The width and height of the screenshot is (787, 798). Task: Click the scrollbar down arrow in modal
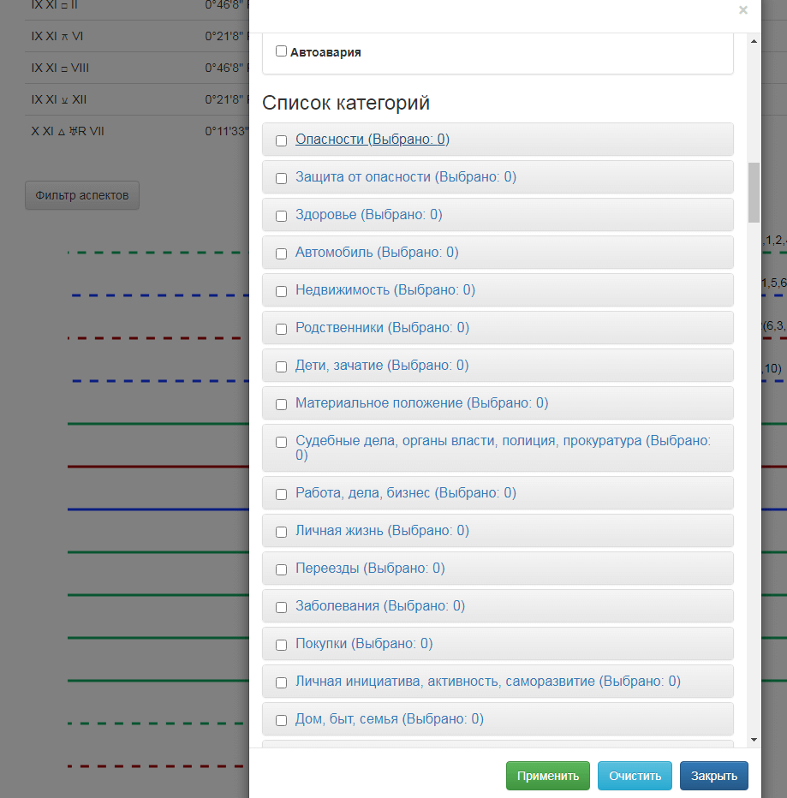[x=754, y=739]
